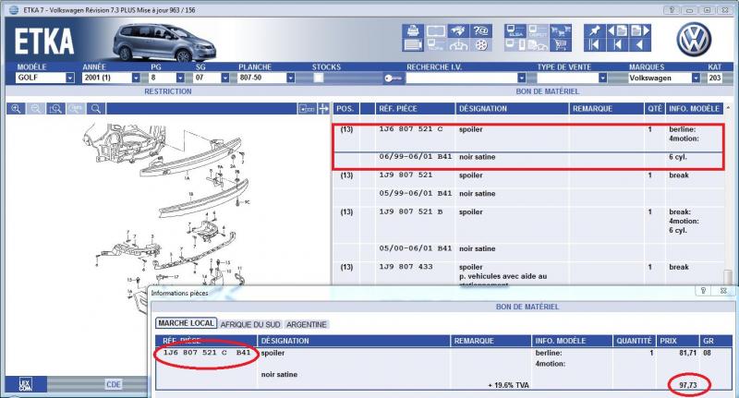739x398 pixels.
Task: Open the MARQUES dropdown showing Volkswagen
Action: click(696, 78)
